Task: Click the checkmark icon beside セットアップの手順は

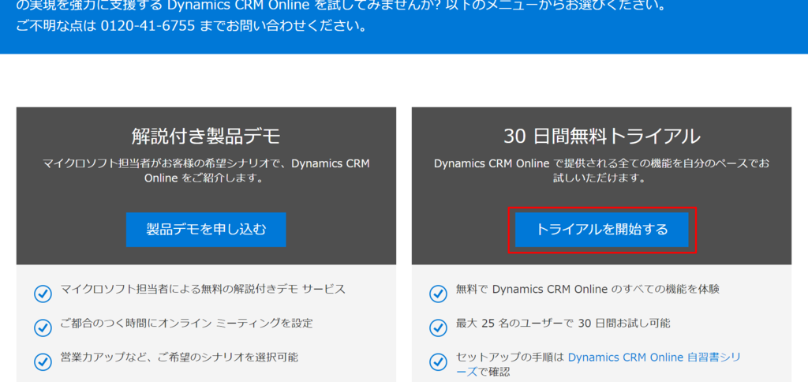Action: pyautogui.click(x=438, y=361)
